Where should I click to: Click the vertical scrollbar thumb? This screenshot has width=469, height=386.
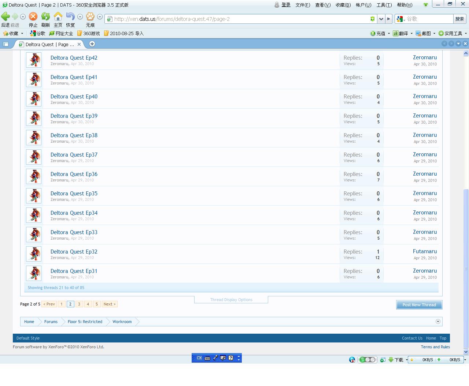tap(466, 268)
